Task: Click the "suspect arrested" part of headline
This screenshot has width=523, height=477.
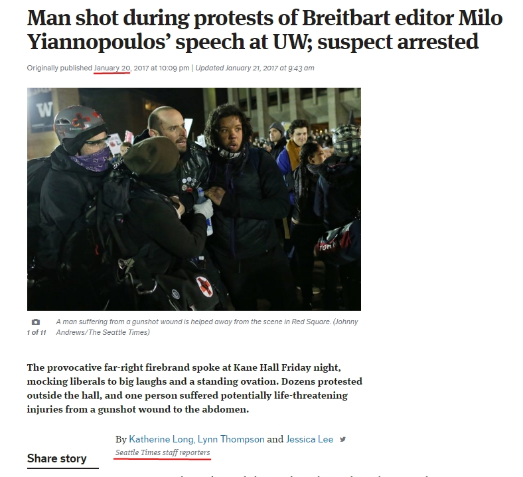Action: point(398,41)
